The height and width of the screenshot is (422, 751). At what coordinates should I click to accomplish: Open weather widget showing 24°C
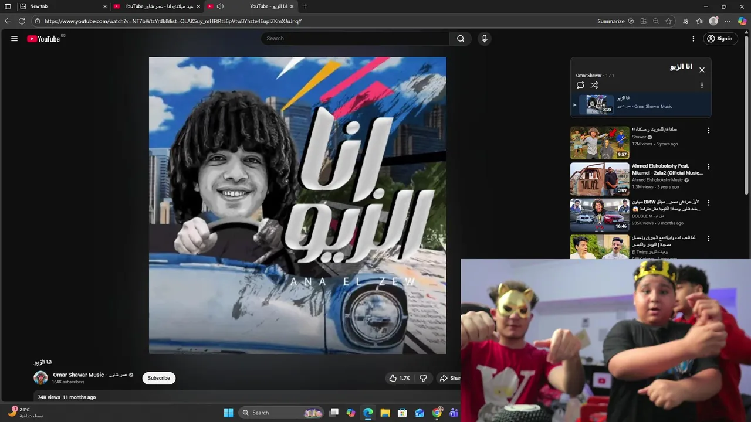point(25,413)
